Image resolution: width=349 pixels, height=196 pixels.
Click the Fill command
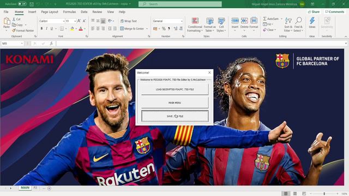point(268,24)
